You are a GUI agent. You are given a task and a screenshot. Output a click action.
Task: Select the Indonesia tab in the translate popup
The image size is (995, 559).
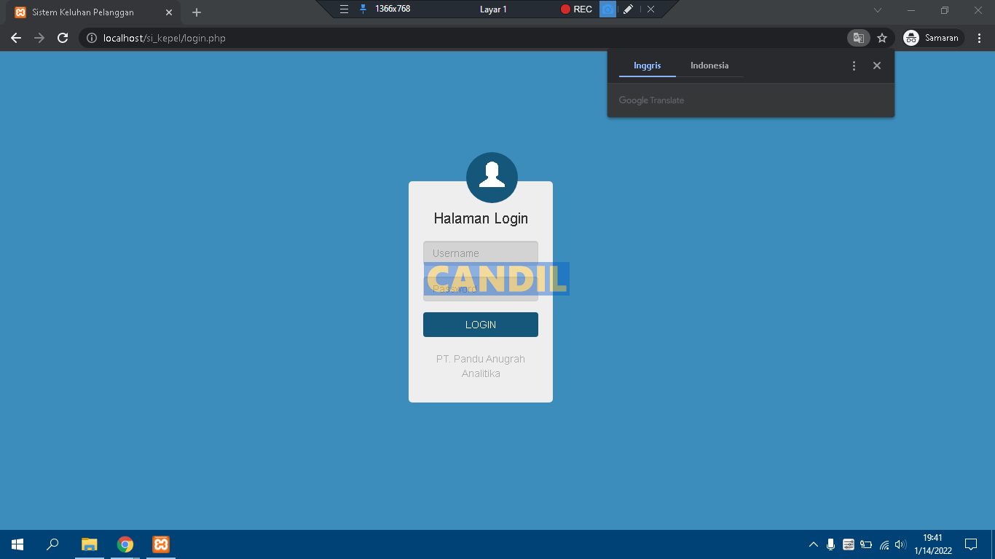click(709, 66)
